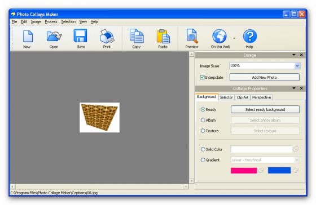The width and height of the screenshot is (316, 205).
Task: Open the Process menu
Action: [51, 22]
